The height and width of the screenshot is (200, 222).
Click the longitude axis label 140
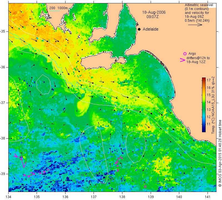pyautogui.click(x=179, y=197)
